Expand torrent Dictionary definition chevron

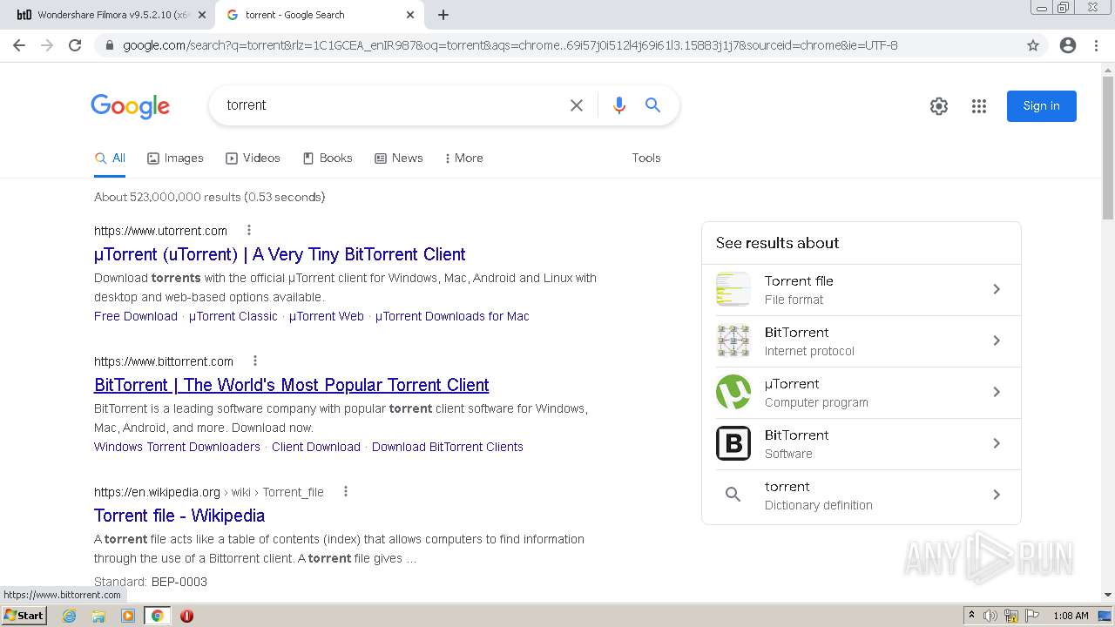tap(997, 495)
